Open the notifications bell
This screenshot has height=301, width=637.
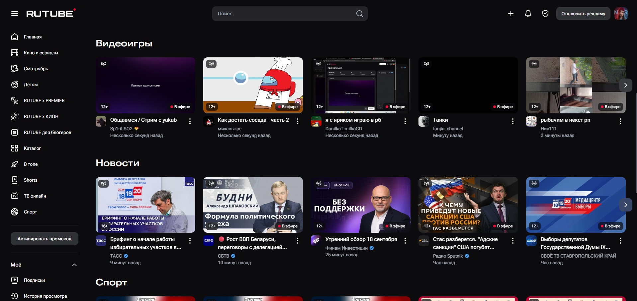coord(528,14)
